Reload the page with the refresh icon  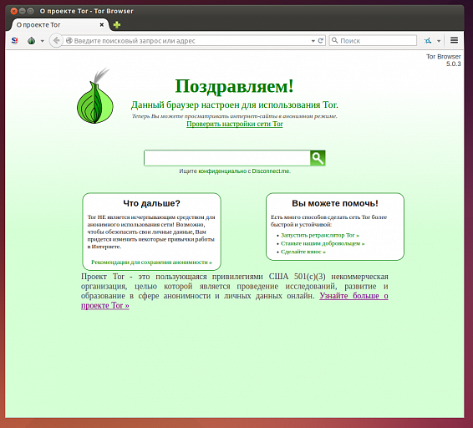pyautogui.click(x=321, y=40)
